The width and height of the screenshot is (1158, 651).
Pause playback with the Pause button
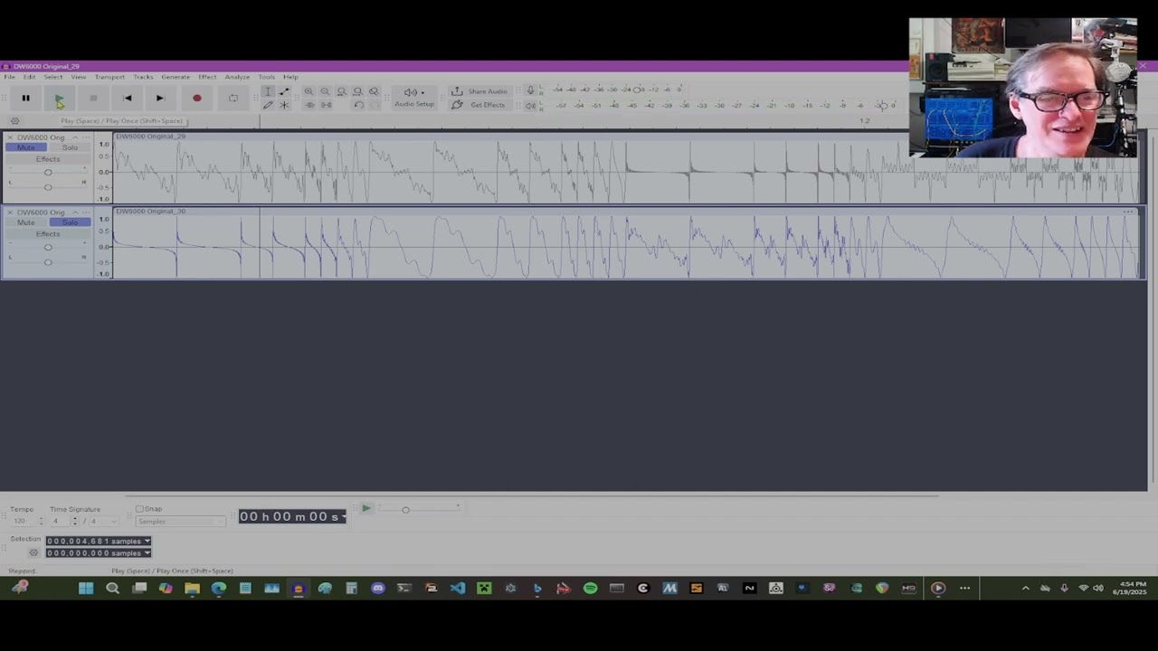pos(25,98)
